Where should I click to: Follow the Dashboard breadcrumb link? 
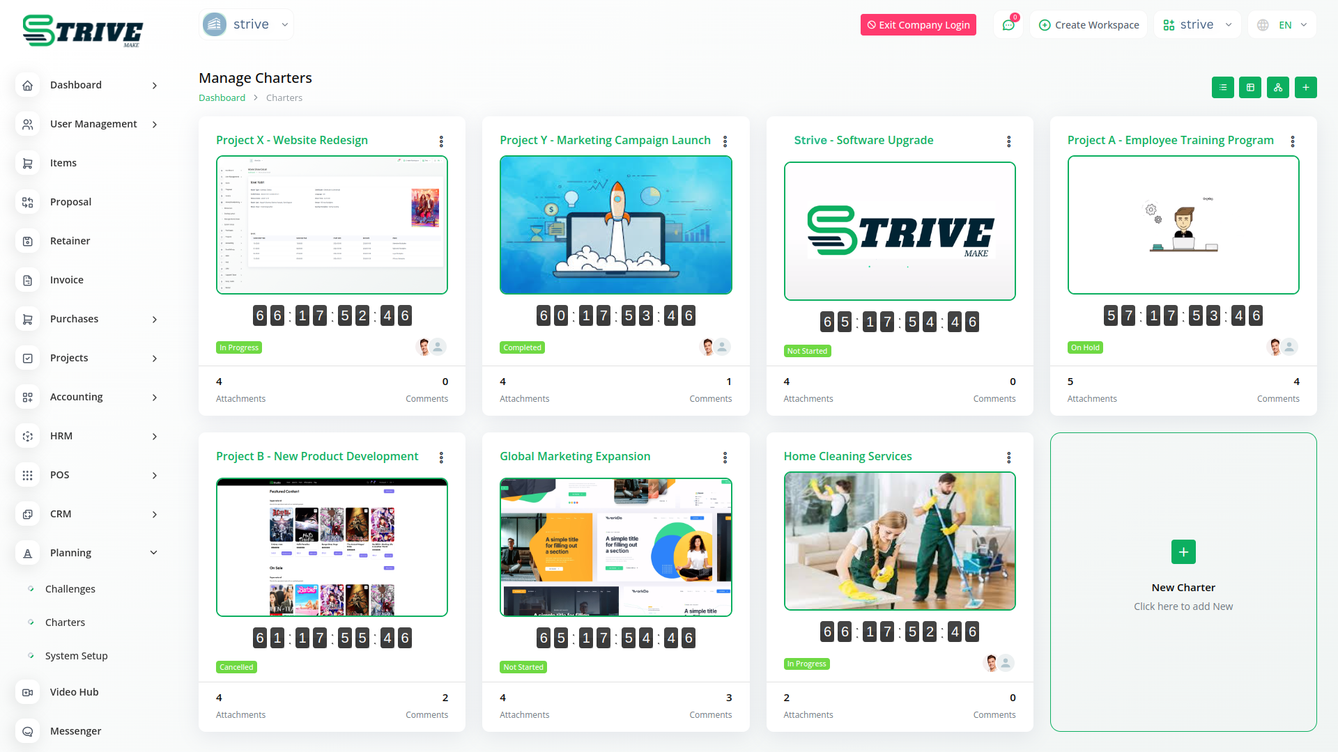[222, 98]
